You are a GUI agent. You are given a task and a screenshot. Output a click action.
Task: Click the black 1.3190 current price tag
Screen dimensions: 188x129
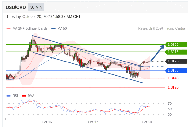click(x=176, y=61)
